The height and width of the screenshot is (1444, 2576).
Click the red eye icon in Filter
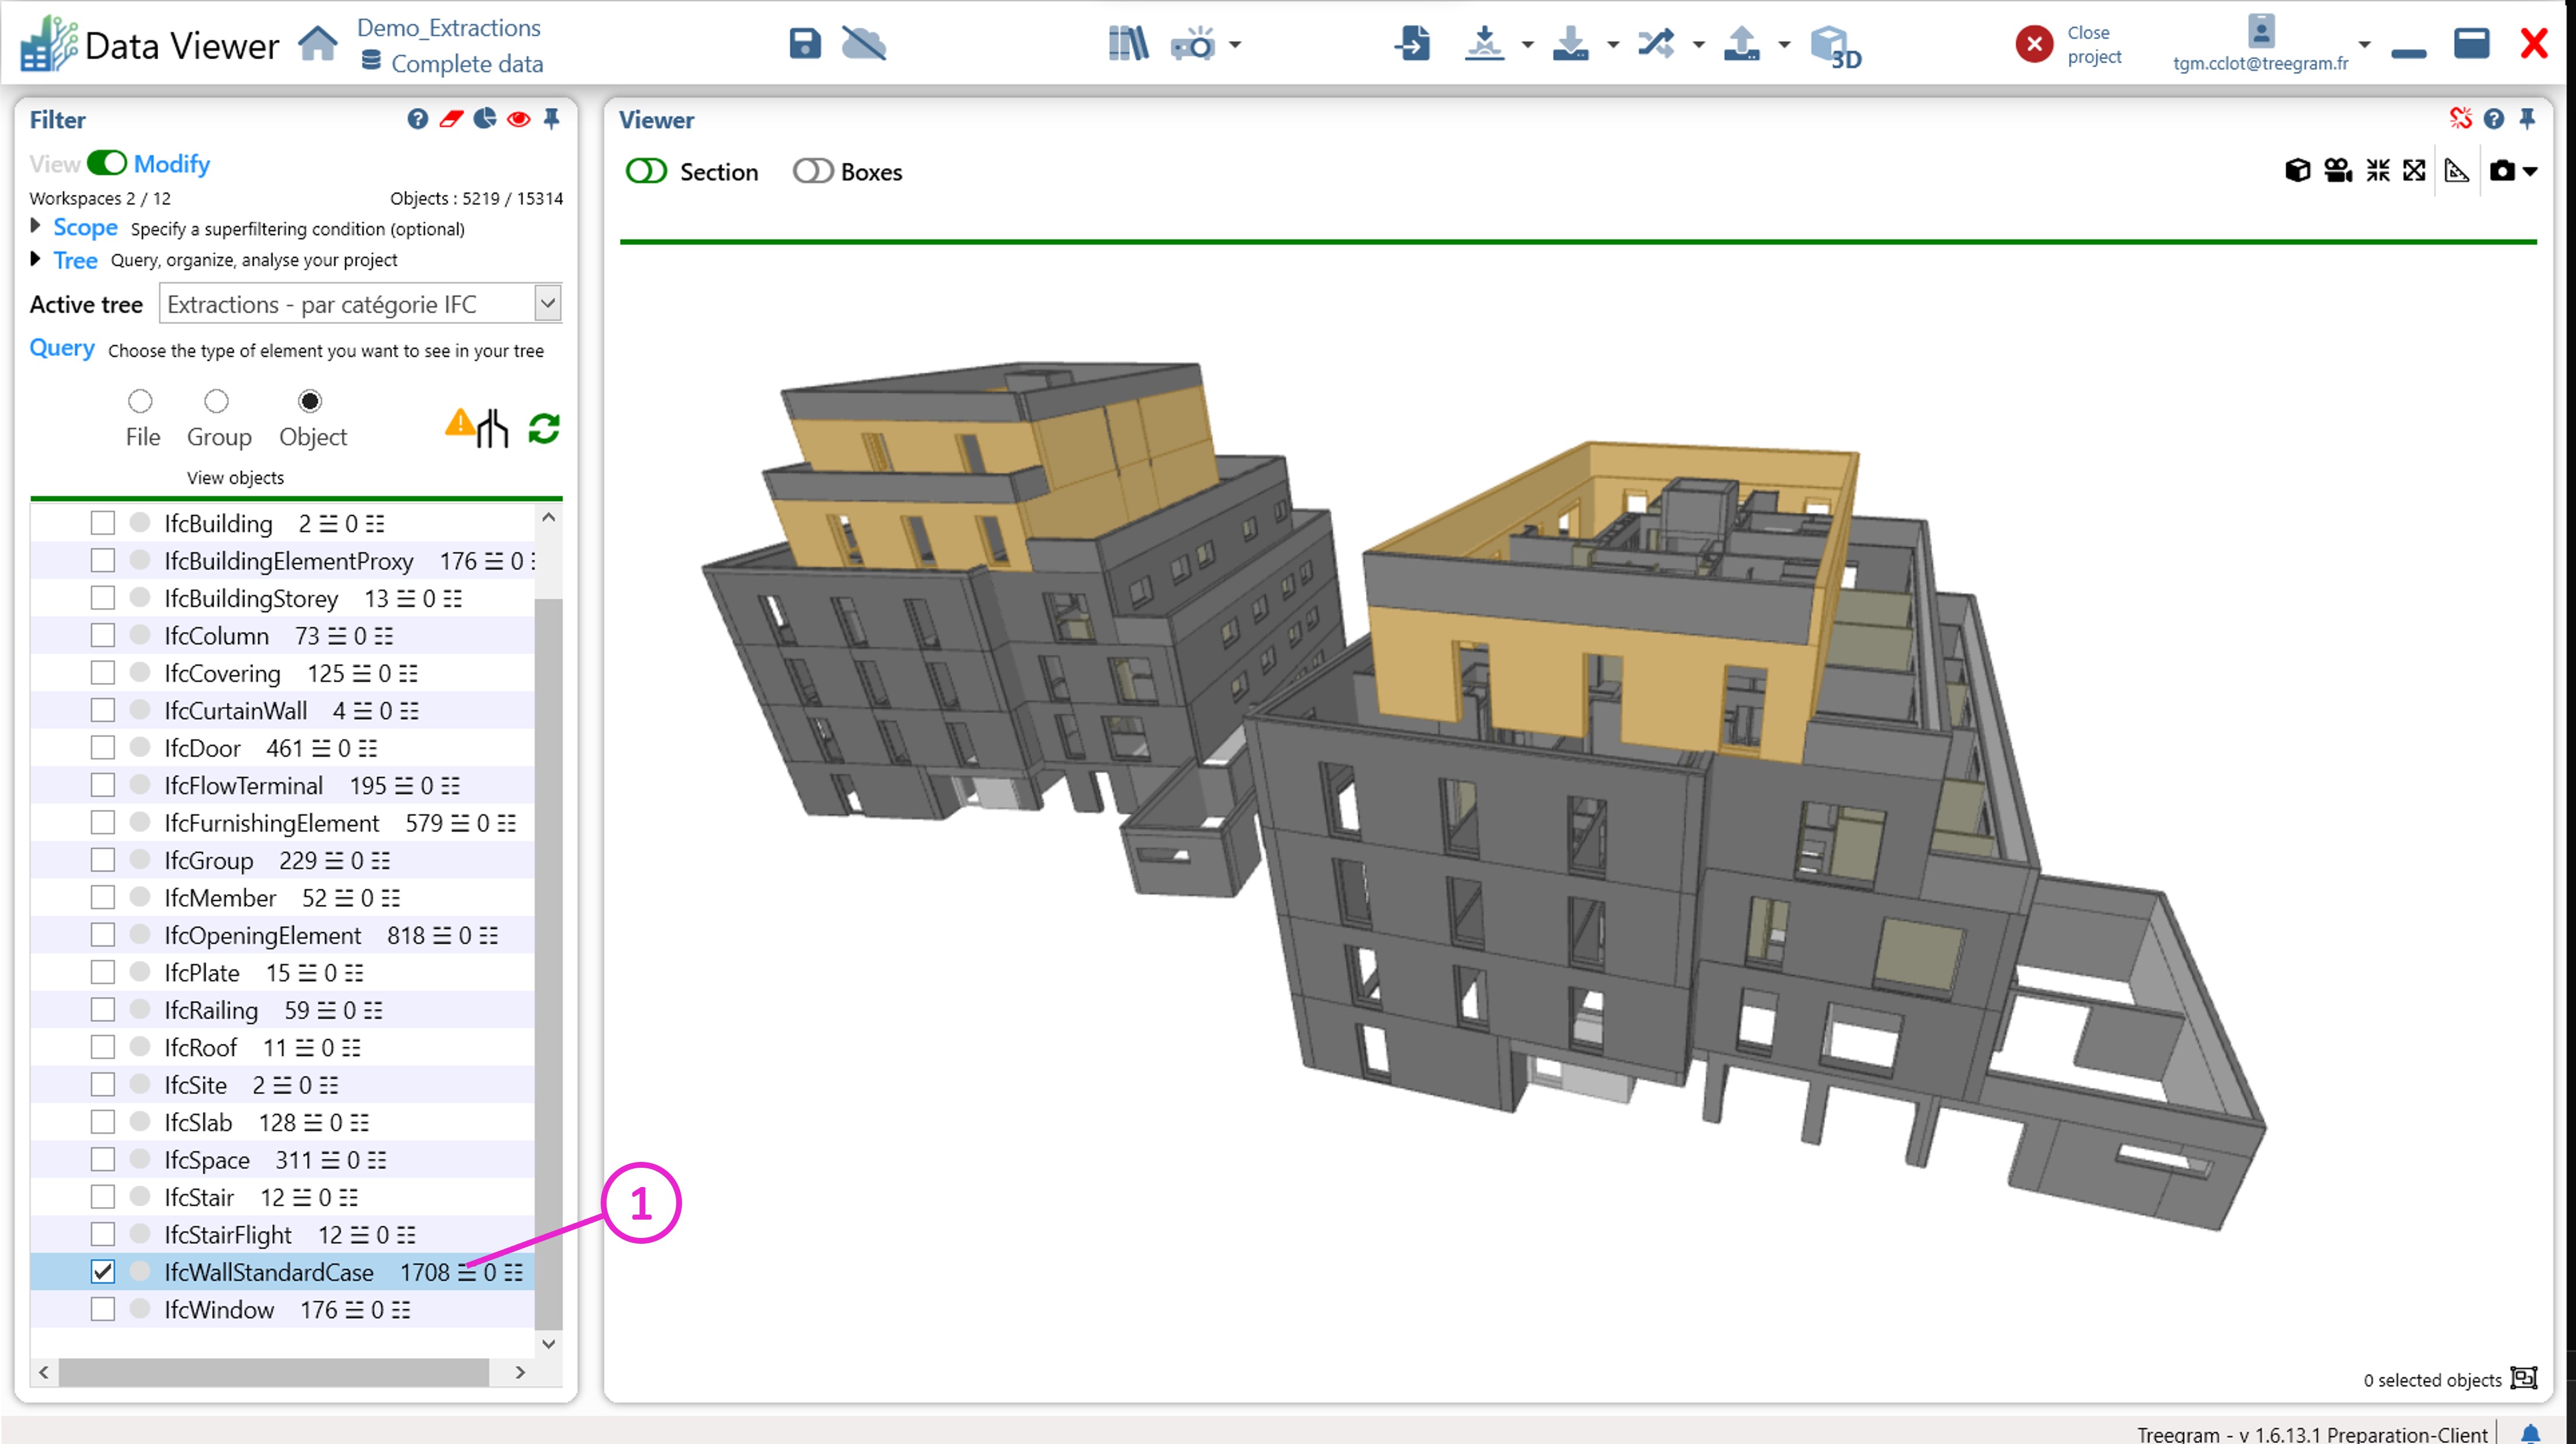click(x=518, y=119)
